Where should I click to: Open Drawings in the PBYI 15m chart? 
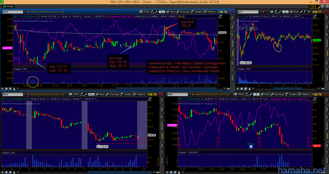[x=112, y=95]
